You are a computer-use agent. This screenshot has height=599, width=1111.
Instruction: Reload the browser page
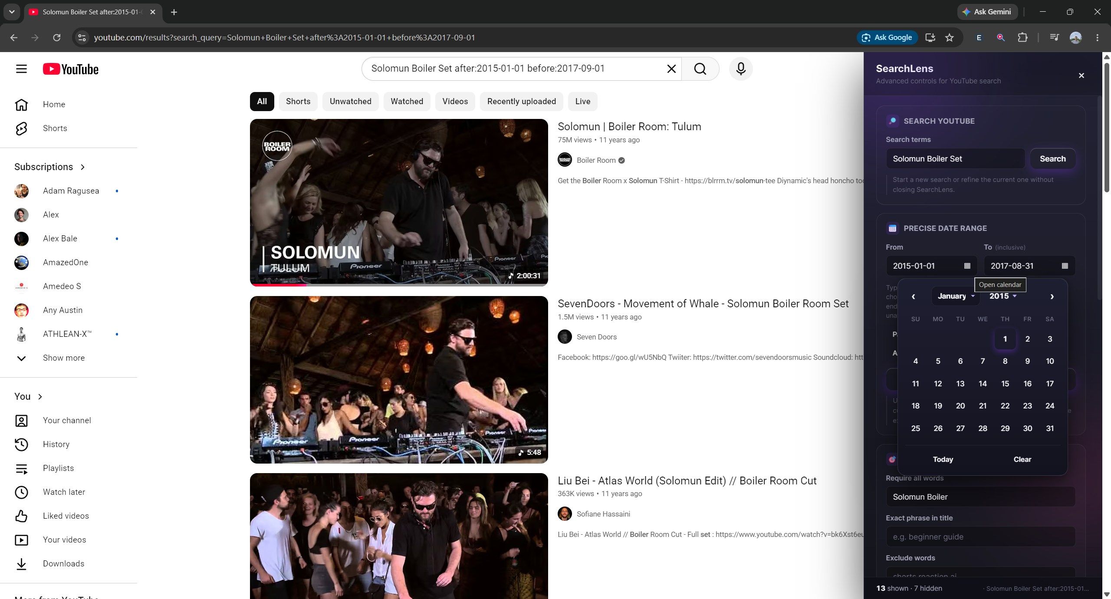pyautogui.click(x=56, y=38)
